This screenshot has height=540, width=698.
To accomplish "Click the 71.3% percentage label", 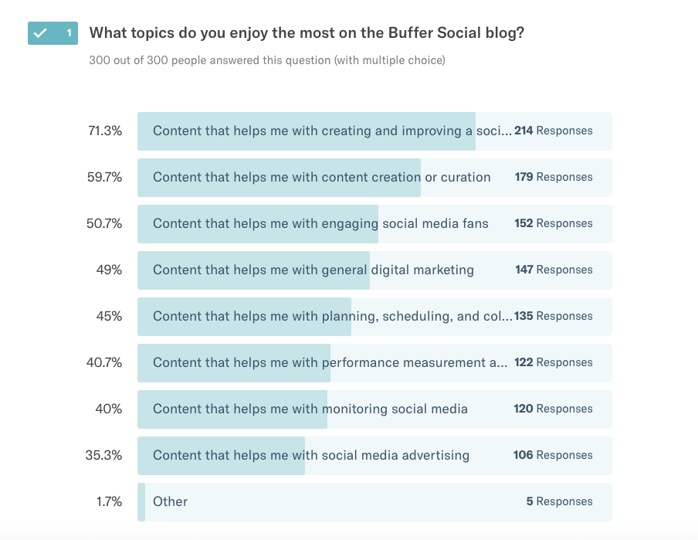I will (x=105, y=131).
